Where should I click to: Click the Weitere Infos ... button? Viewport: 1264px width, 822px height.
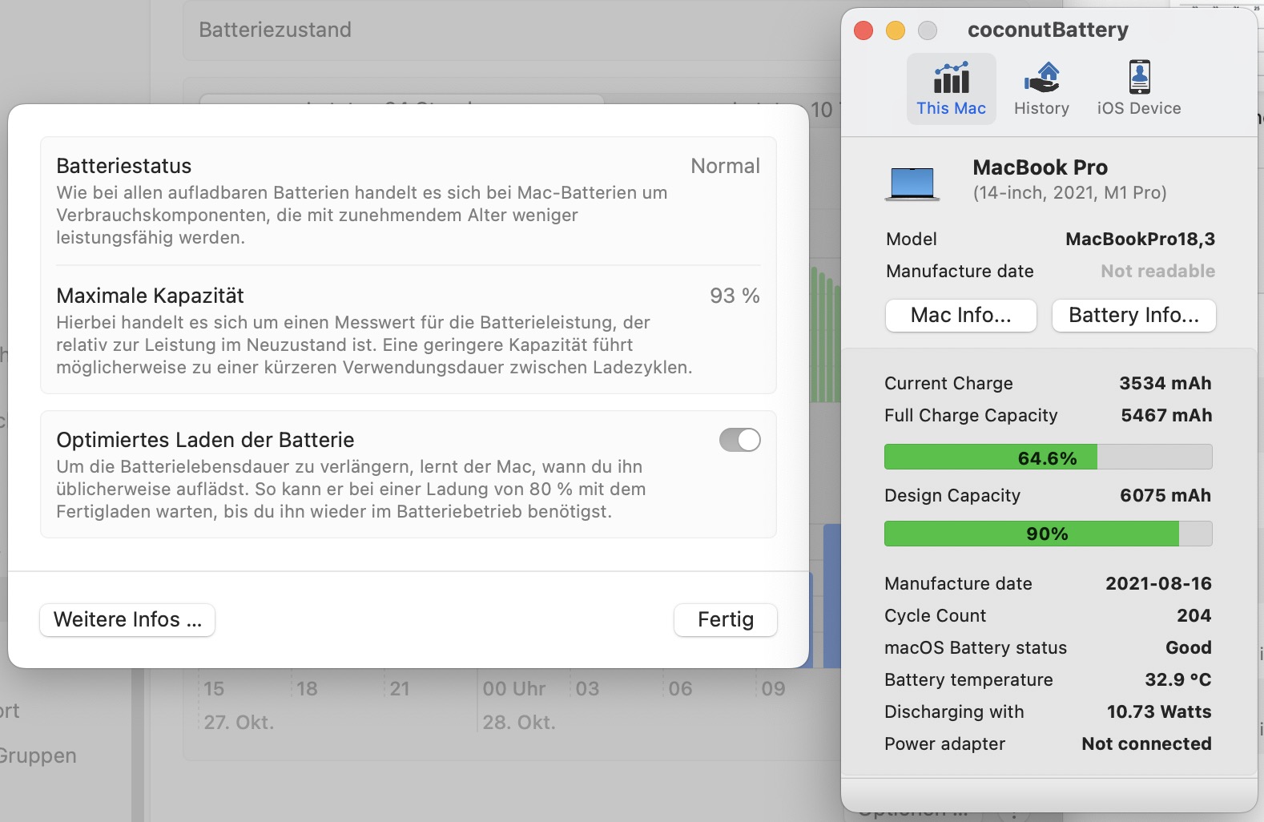(x=127, y=619)
